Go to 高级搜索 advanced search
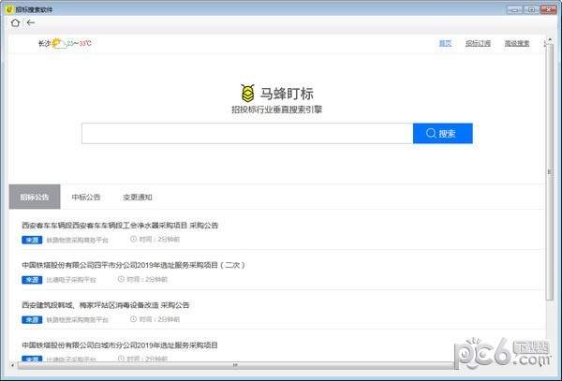 [516, 43]
